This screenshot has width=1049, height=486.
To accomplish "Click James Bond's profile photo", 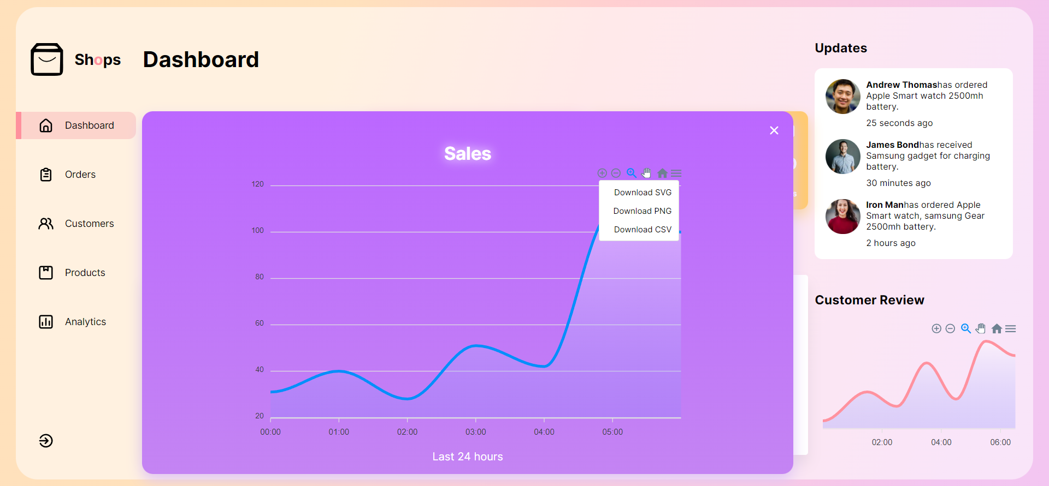I will [x=843, y=157].
